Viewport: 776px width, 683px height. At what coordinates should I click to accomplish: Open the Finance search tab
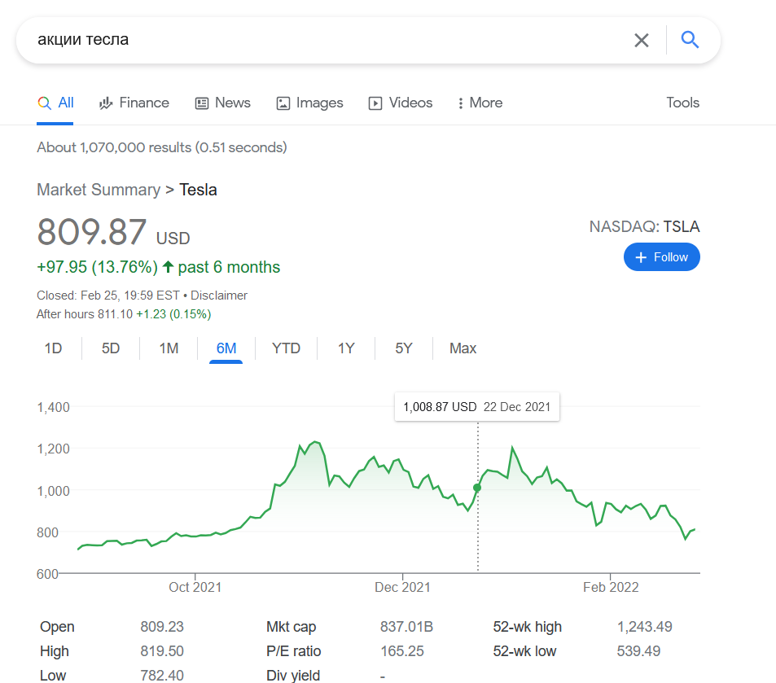(x=134, y=103)
